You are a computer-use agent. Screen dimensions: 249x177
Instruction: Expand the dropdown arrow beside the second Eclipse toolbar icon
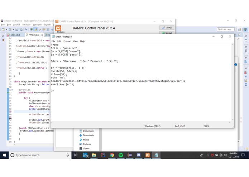[x=13, y=29]
